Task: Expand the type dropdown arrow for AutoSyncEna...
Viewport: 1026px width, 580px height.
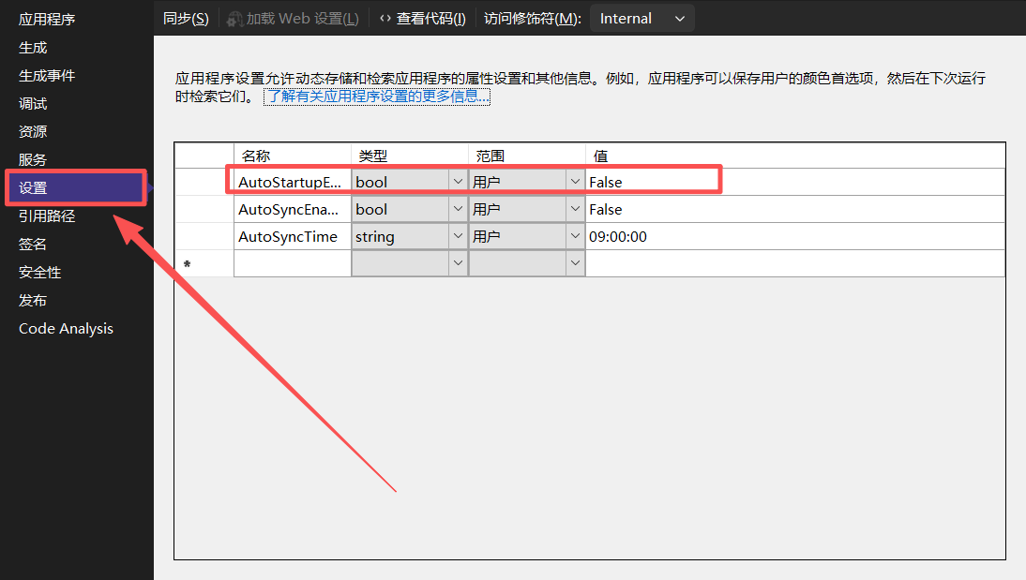Action: (x=458, y=210)
